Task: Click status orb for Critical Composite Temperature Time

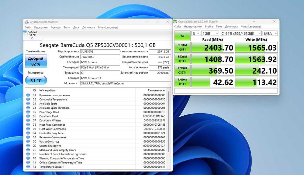Action: coord(28,163)
